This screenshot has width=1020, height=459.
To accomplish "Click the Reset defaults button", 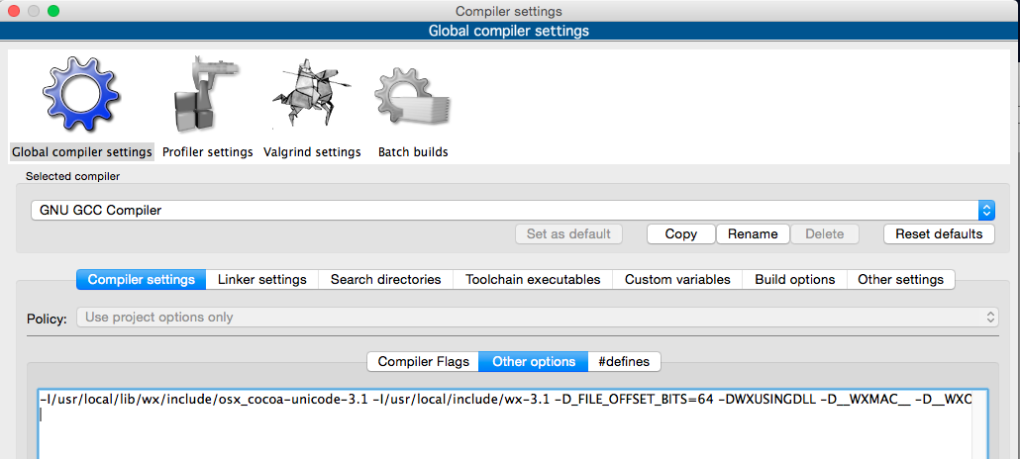I will [x=940, y=234].
